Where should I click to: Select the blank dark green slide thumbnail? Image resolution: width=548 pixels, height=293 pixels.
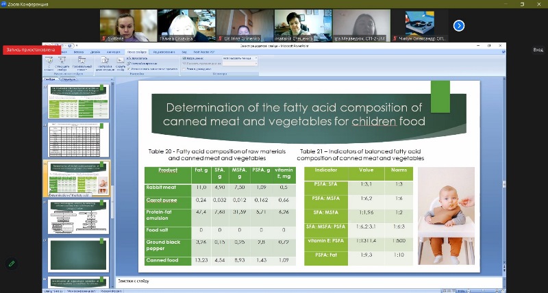78,254
